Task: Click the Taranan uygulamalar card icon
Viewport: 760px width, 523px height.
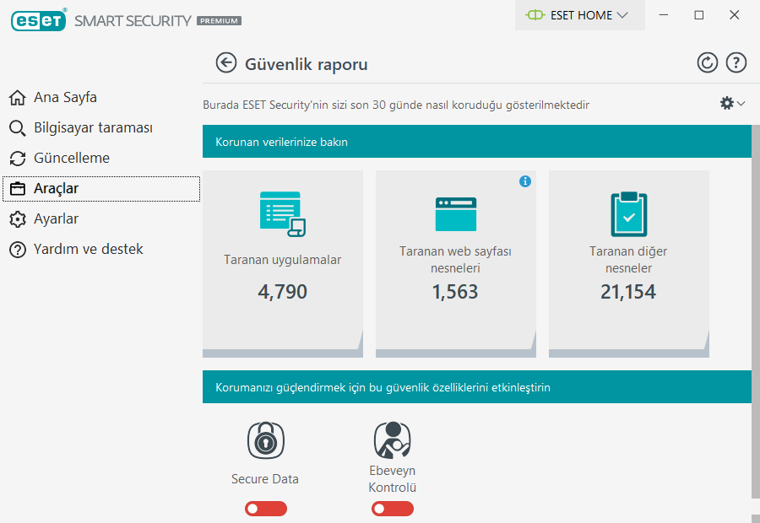Action: (x=282, y=213)
